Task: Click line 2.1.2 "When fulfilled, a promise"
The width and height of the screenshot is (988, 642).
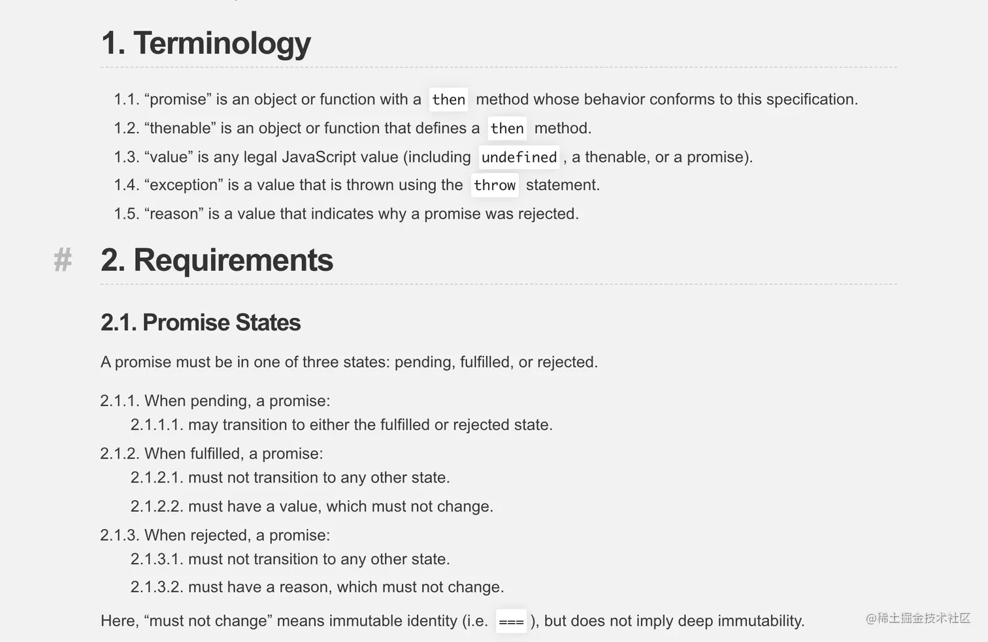Action: tap(212, 453)
